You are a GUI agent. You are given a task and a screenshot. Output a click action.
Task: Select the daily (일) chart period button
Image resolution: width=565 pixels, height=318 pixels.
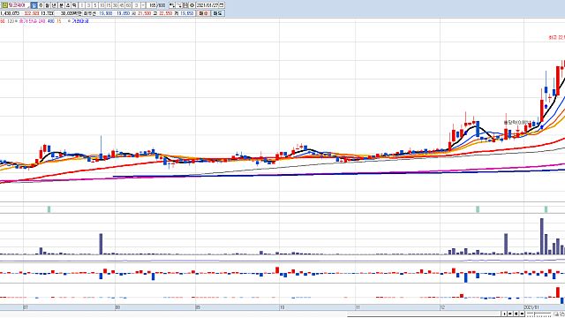click(x=34, y=5)
